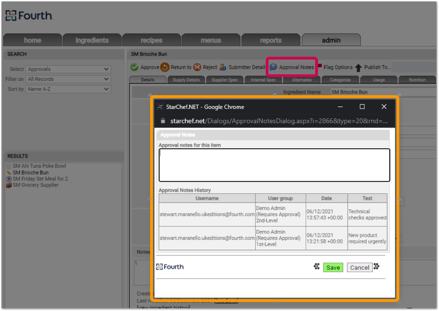Click the SM Grocery Supplier icon in results

click(9, 185)
